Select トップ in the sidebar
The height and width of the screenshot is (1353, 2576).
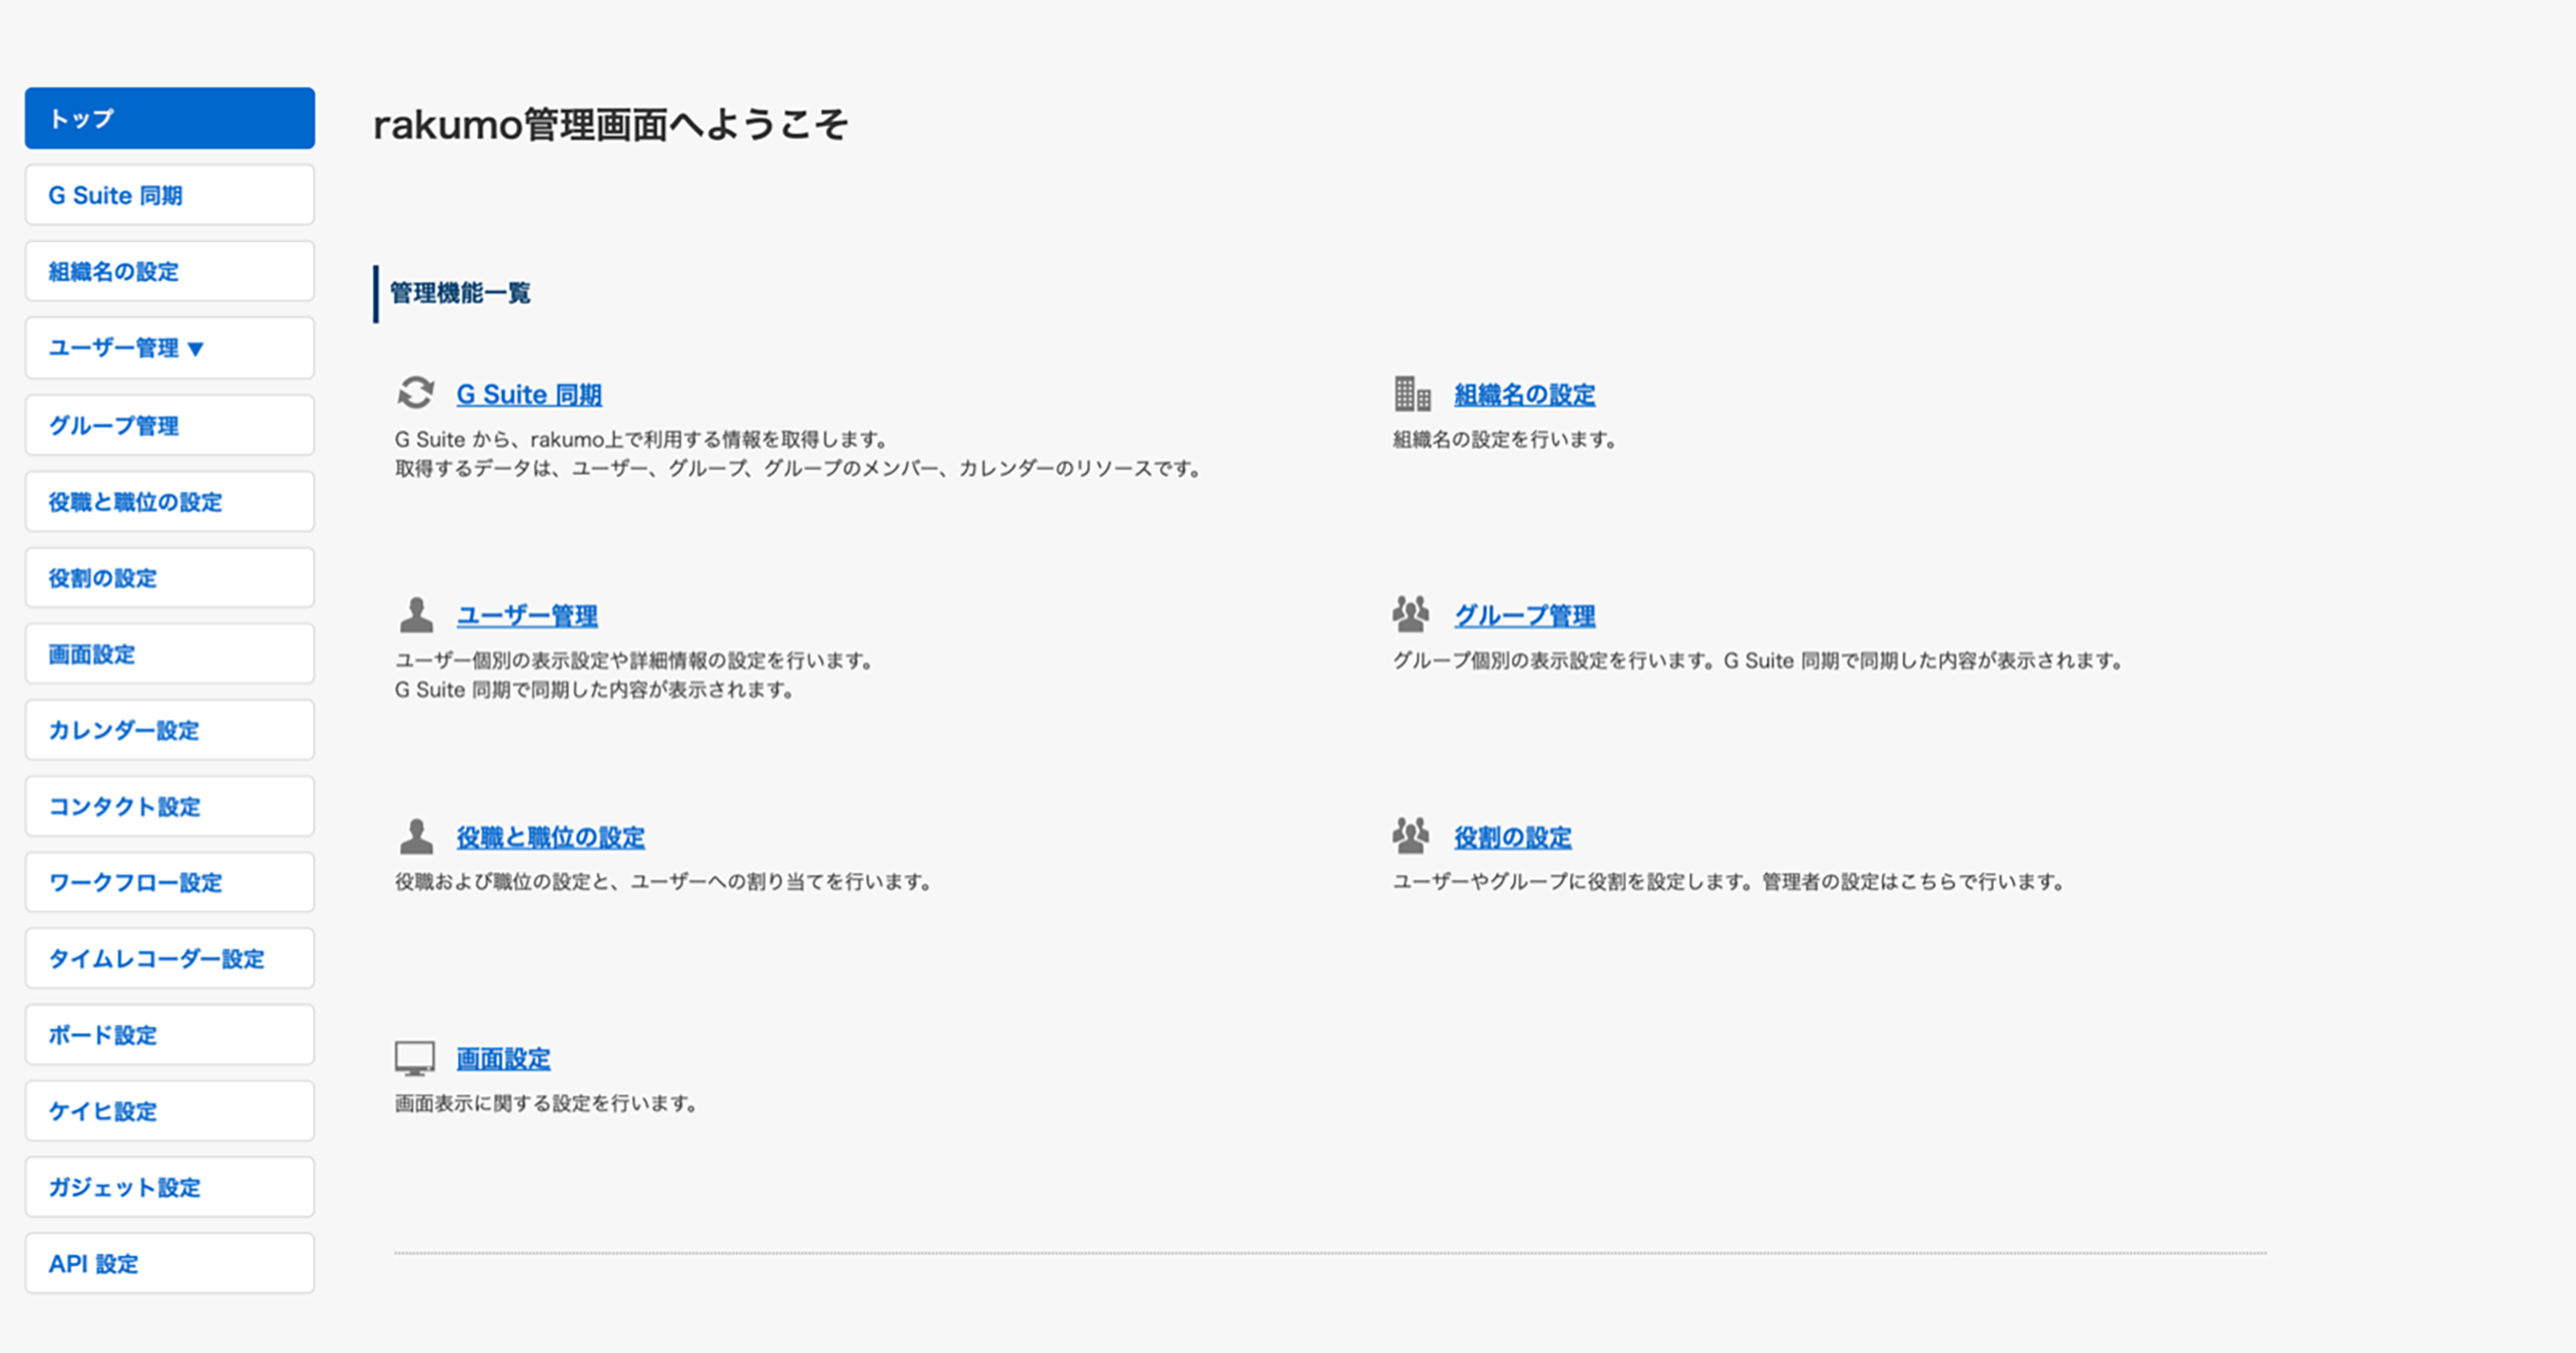tap(170, 118)
